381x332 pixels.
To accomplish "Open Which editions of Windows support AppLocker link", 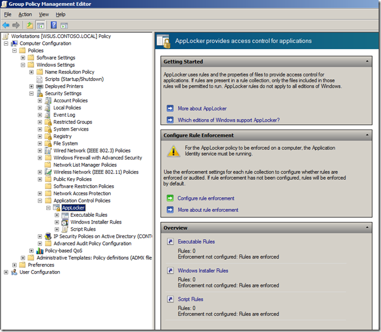I will pyautogui.click(x=228, y=120).
